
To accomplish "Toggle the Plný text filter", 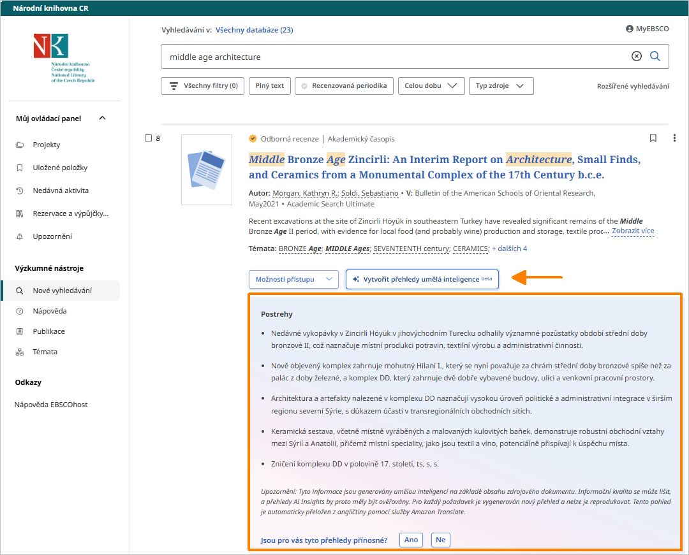I will click(270, 86).
